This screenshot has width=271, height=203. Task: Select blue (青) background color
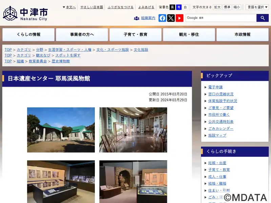click(179, 7)
